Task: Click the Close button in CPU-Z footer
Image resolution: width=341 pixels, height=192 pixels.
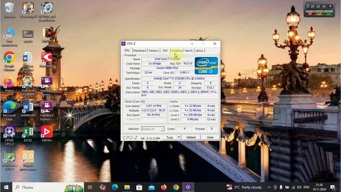Action: point(210,138)
